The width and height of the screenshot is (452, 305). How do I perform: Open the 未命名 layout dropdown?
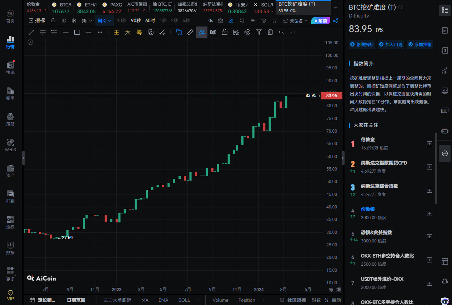(295, 21)
